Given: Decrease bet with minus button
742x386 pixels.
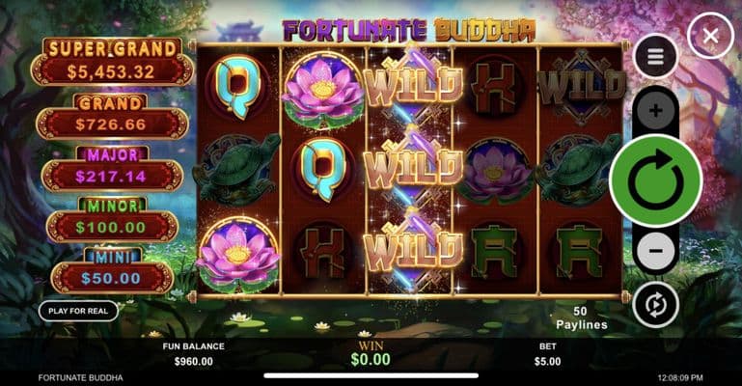Looking at the screenshot, I should (655, 251).
